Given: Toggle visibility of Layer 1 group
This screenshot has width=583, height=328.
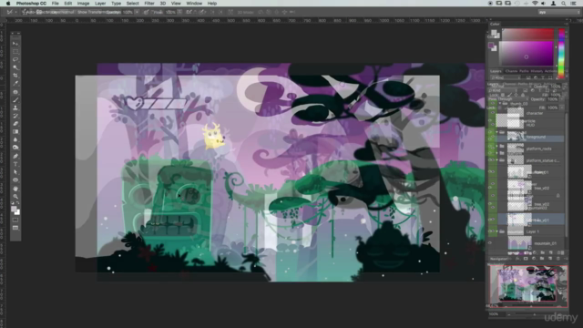Looking at the screenshot, I should click(492, 231).
